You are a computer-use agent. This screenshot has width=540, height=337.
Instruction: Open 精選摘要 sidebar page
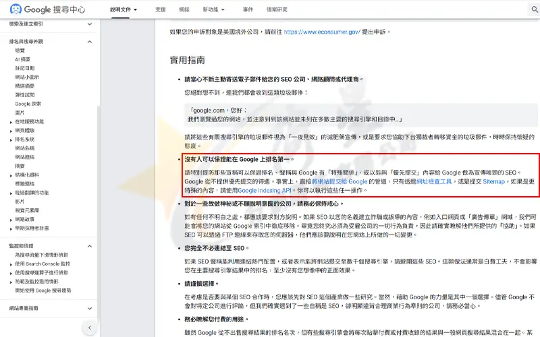(25, 86)
